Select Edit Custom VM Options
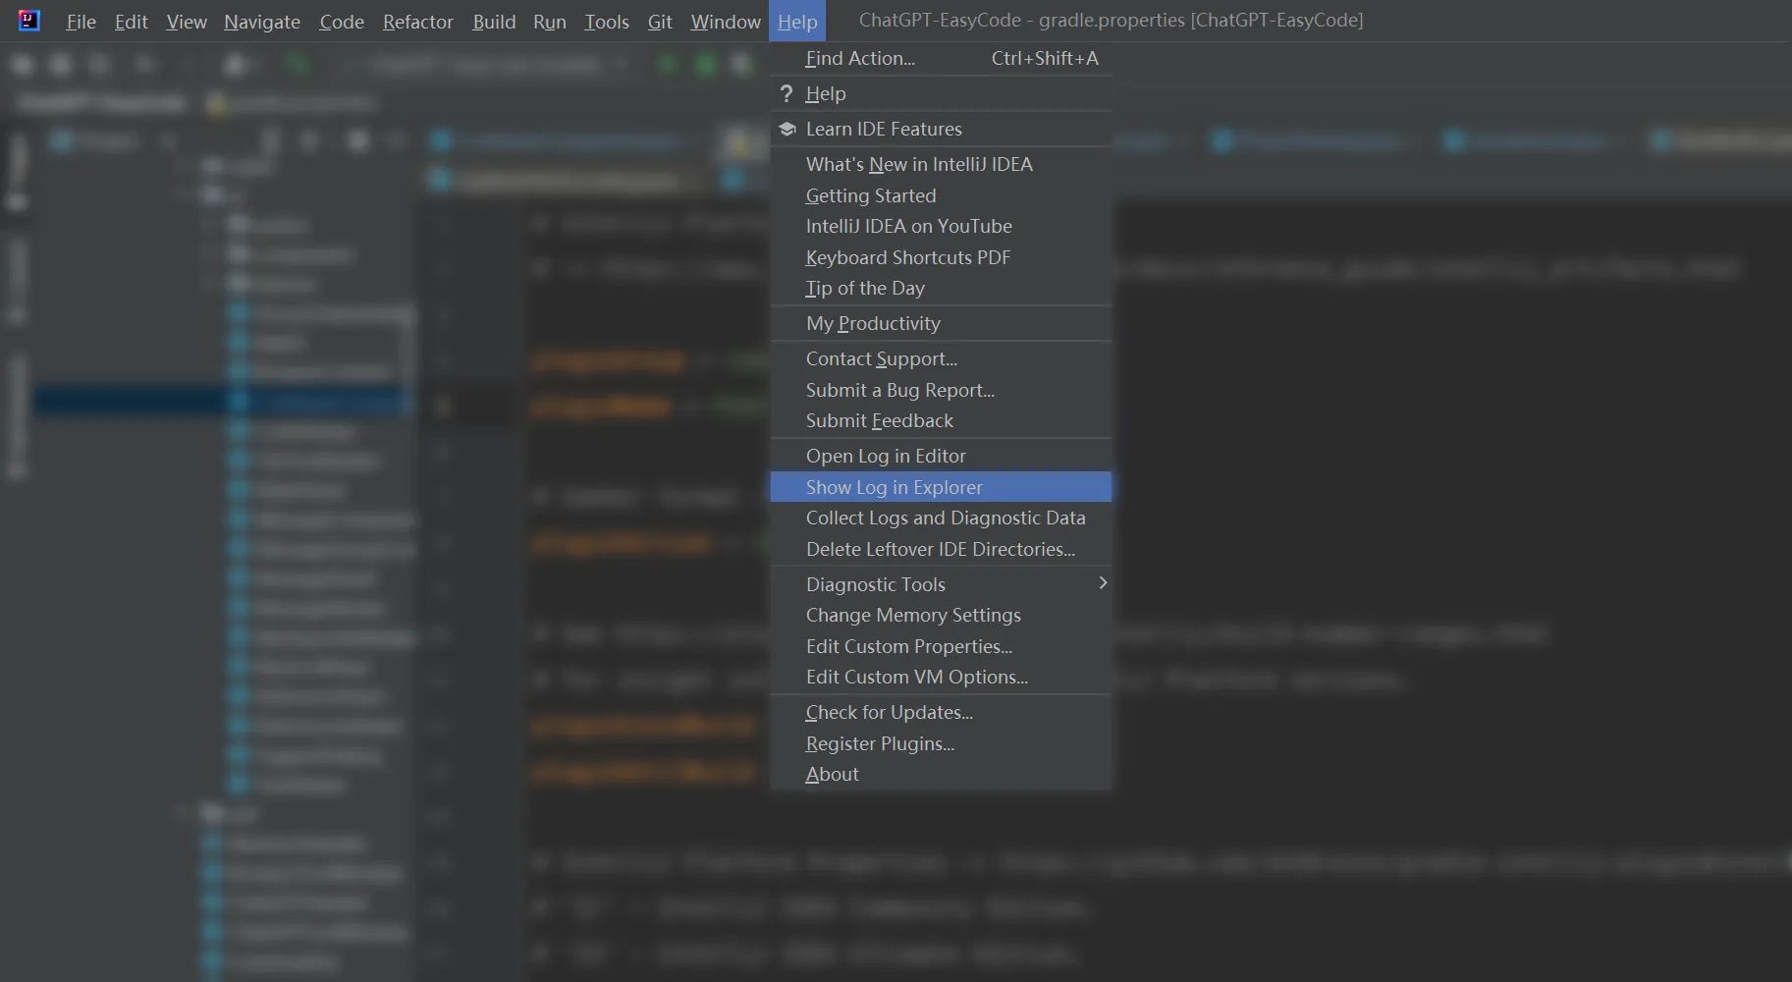The width and height of the screenshot is (1792, 982). point(941,677)
